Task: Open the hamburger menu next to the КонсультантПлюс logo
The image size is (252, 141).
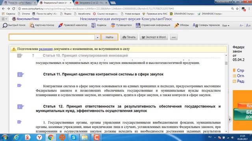Action: [4, 19]
